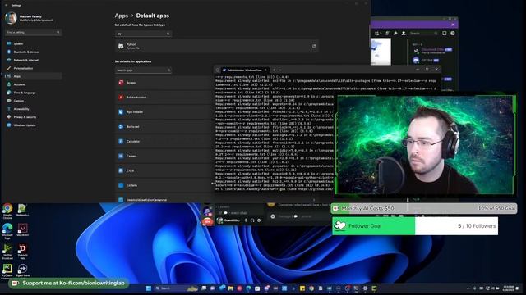The height and width of the screenshot is (295, 526).
Task: Open Gaming settings
Action: (33, 101)
